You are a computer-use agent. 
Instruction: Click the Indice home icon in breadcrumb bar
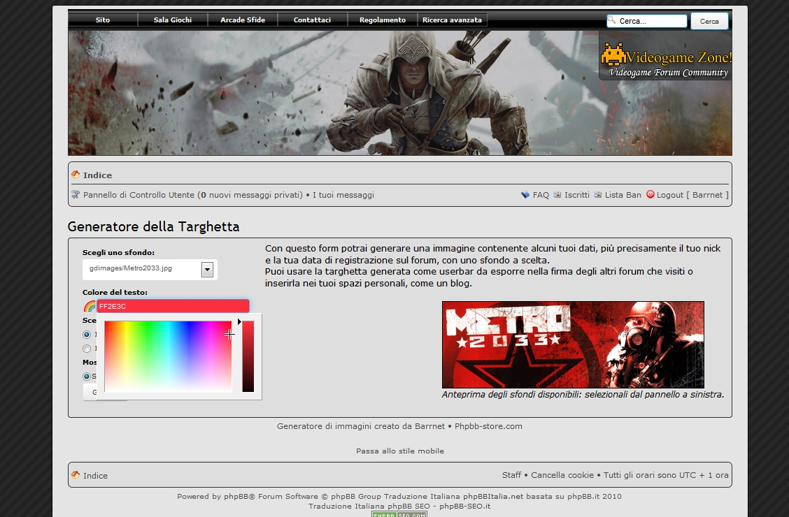tap(76, 175)
